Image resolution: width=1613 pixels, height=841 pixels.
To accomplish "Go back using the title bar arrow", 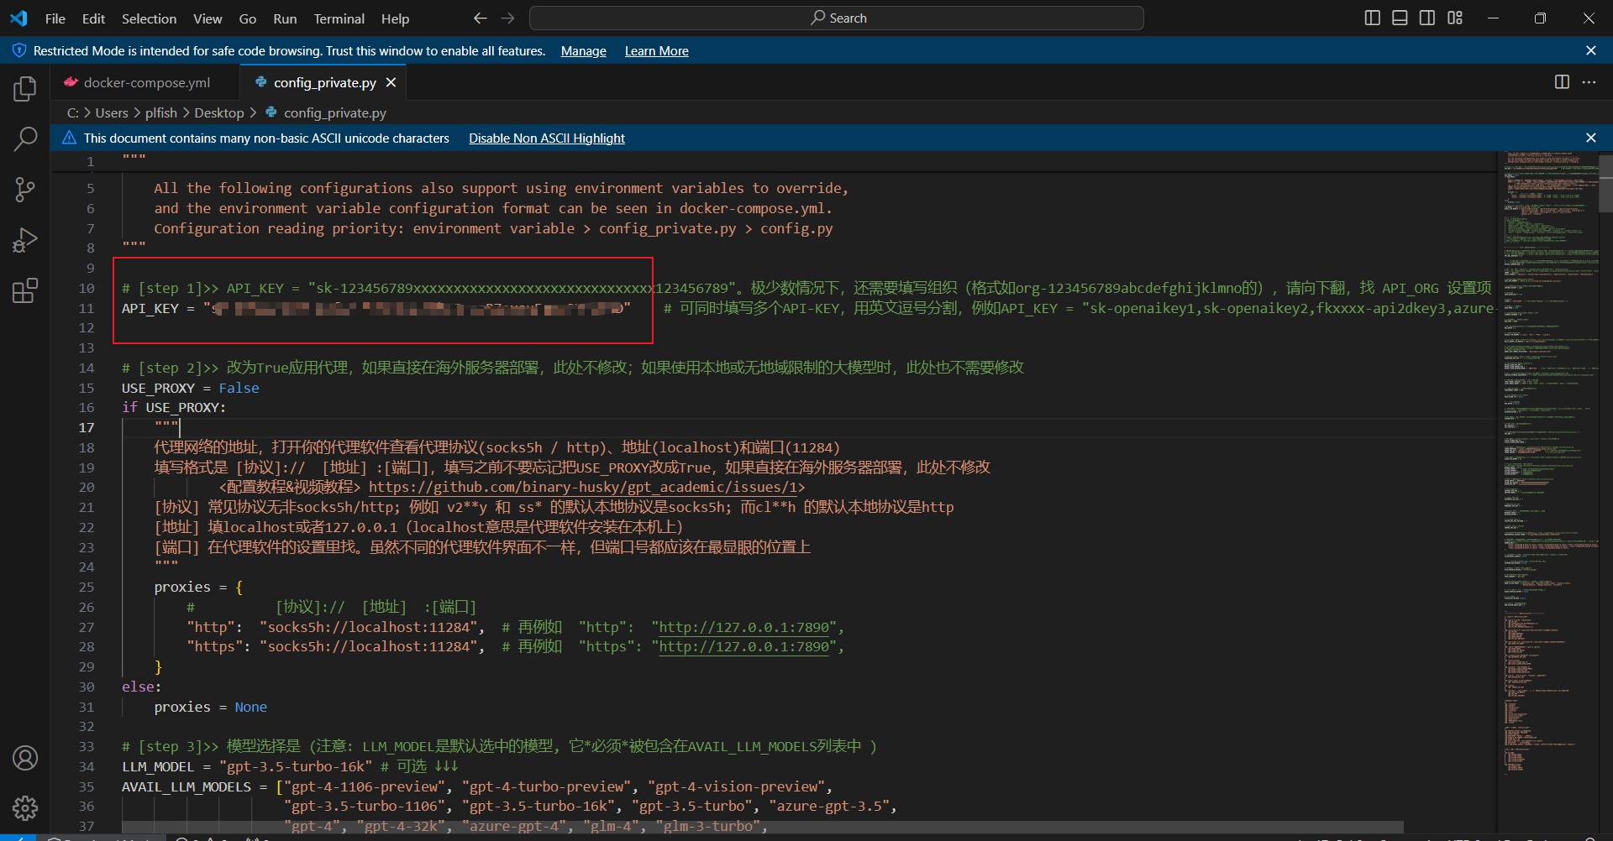I will click(x=480, y=18).
